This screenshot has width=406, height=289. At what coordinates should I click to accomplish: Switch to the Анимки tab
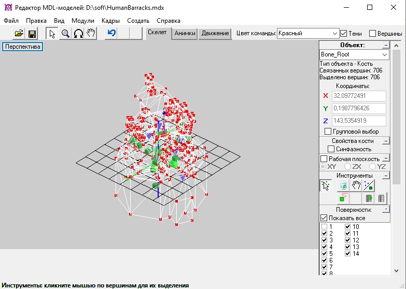tap(185, 33)
